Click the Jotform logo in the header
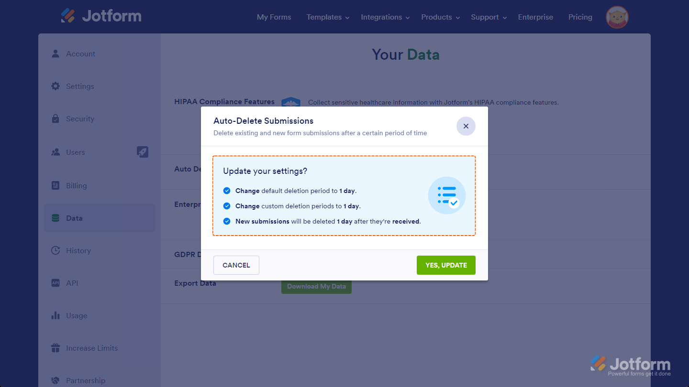Viewport: 689px width, 387px height. point(101,16)
